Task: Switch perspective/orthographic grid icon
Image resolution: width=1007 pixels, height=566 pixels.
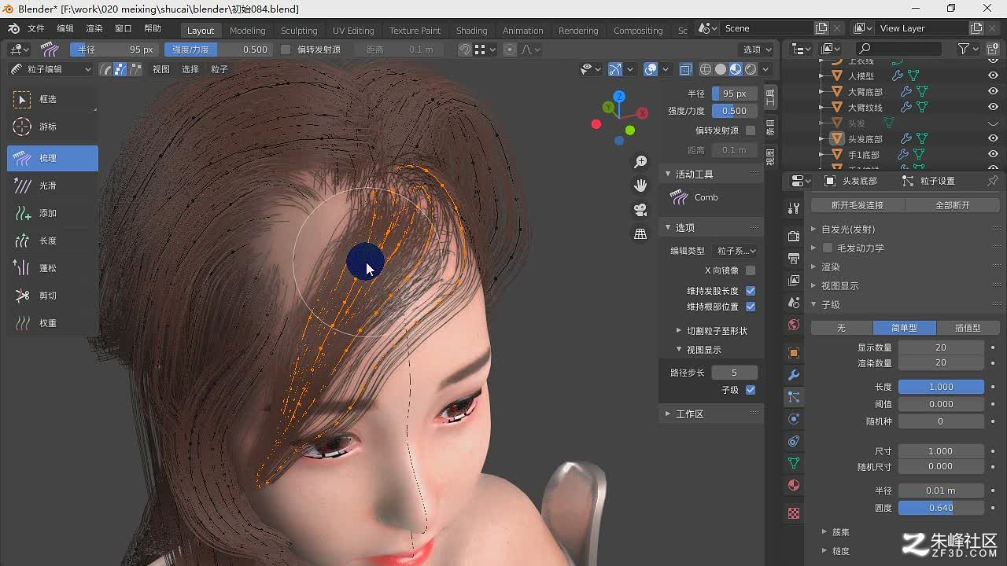Action: [640, 233]
